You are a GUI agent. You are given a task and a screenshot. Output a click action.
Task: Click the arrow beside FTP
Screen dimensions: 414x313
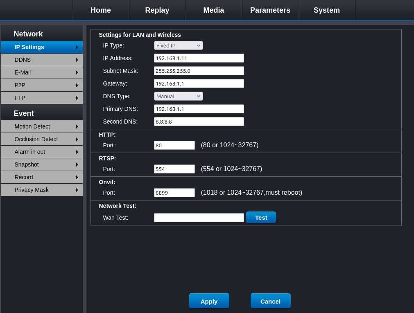tap(77, 98)
